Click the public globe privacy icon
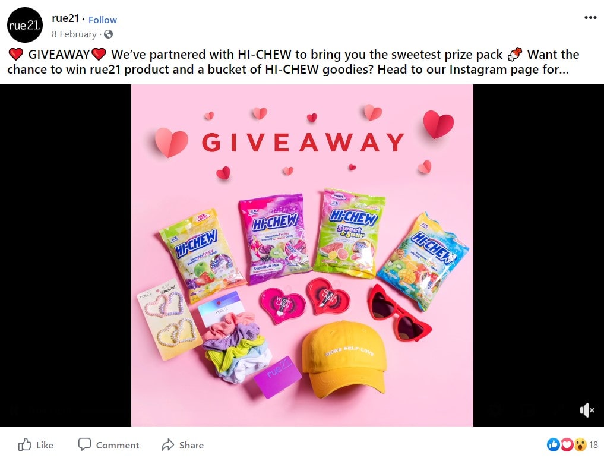This screenshot has height=458, width=604. (109, 34)
